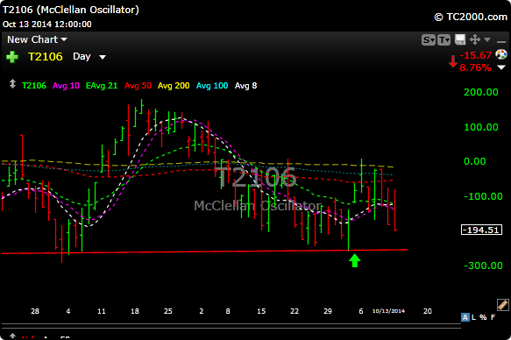Select the EAvg 21 legend label
Image resolution: width=511 pixels, height=340 pixels.
pos(102,86)
